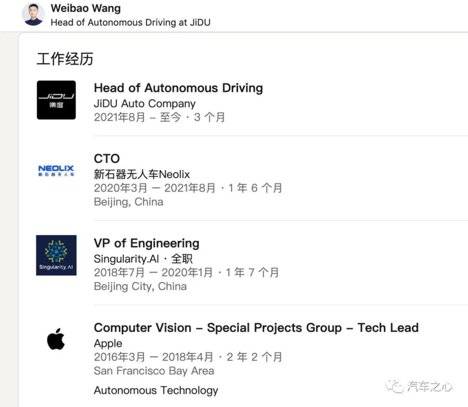Open Singularity.AI company link

126,259
